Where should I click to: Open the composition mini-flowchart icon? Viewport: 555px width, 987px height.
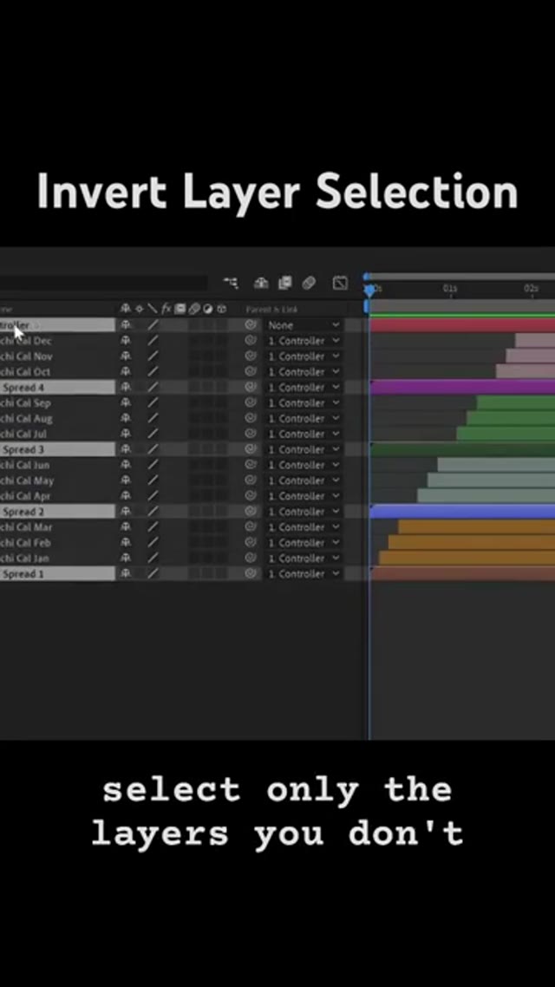click(x=231, y=283)
